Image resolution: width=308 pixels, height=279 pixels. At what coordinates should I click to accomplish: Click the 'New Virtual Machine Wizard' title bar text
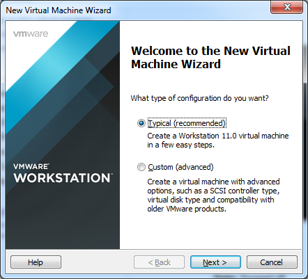(59, 10)
